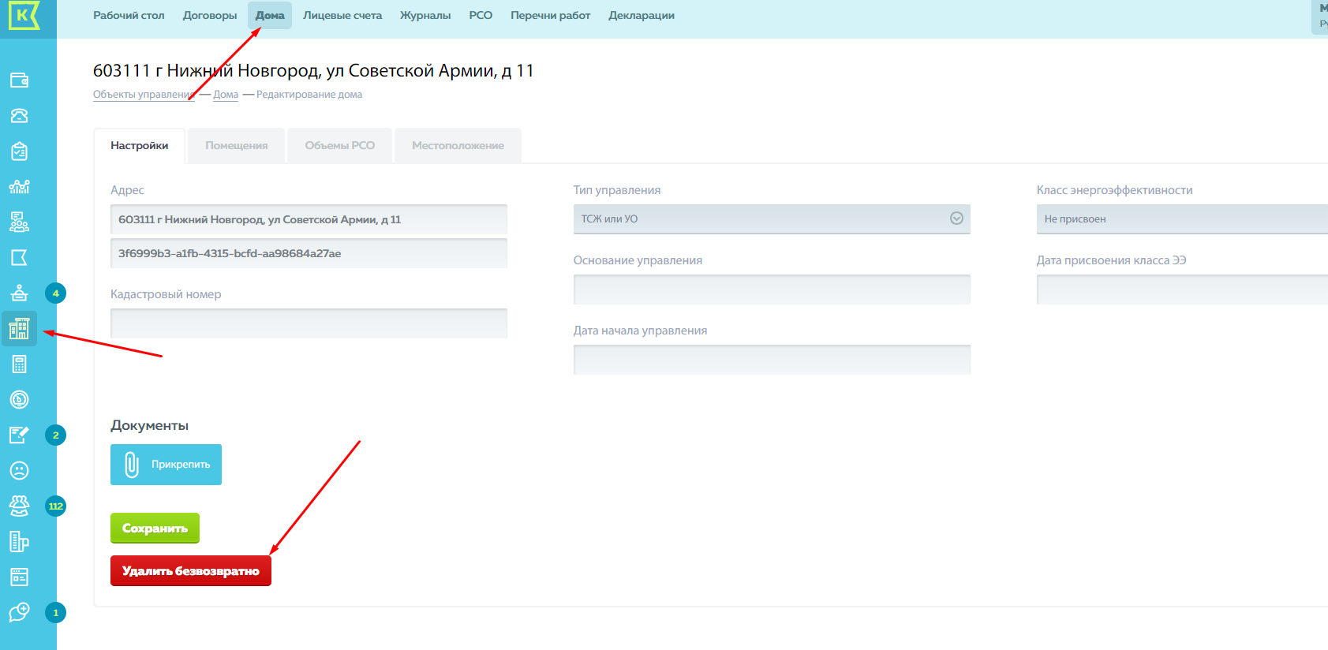1328x650 pixels.
Task: Open the analytics chart sidebar icon
Action: [x=19, y=187]
